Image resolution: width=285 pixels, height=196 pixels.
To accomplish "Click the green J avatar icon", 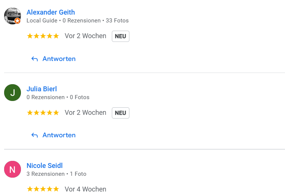I will 12,93.
